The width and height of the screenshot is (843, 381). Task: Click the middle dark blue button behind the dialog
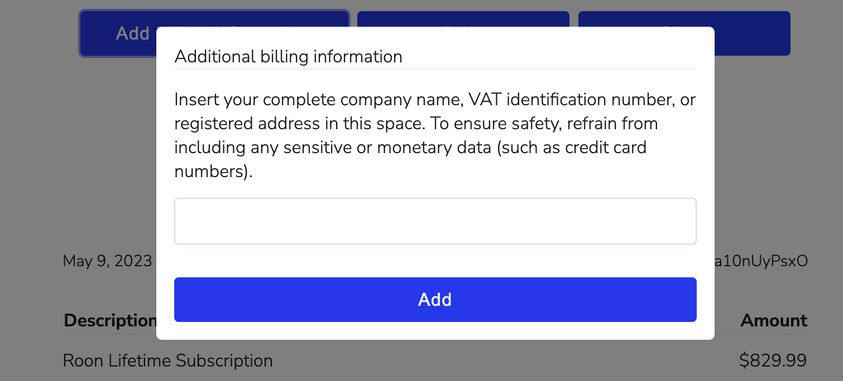[463, 19]
